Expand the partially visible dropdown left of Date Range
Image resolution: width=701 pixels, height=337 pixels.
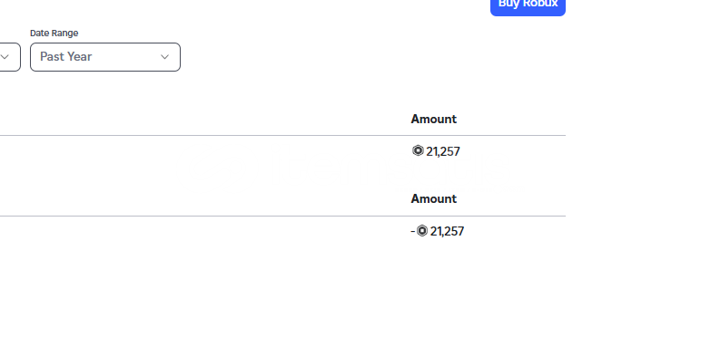click(10, 57)
